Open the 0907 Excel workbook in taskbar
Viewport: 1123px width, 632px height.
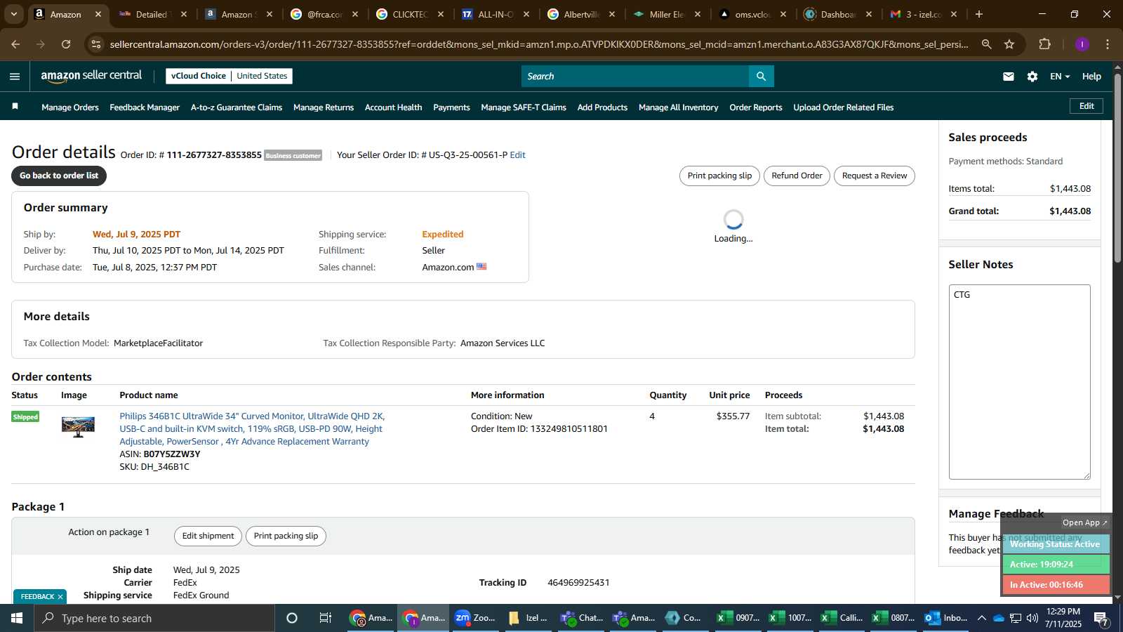(738, 618)
